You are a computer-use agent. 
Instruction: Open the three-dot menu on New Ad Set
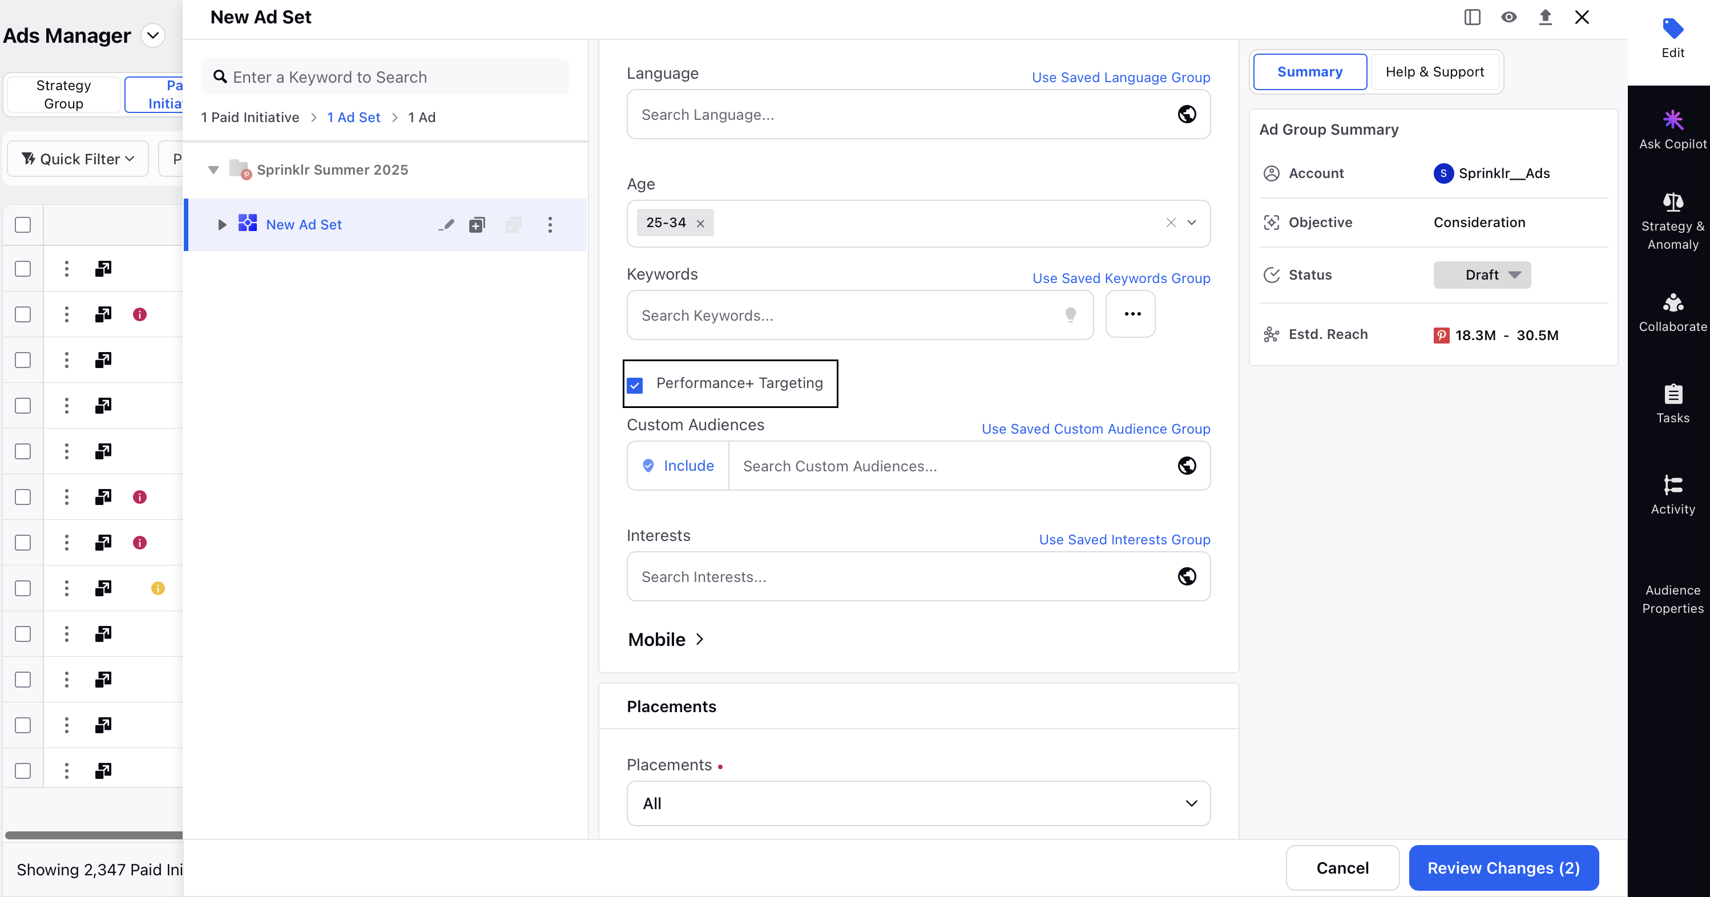550,225
